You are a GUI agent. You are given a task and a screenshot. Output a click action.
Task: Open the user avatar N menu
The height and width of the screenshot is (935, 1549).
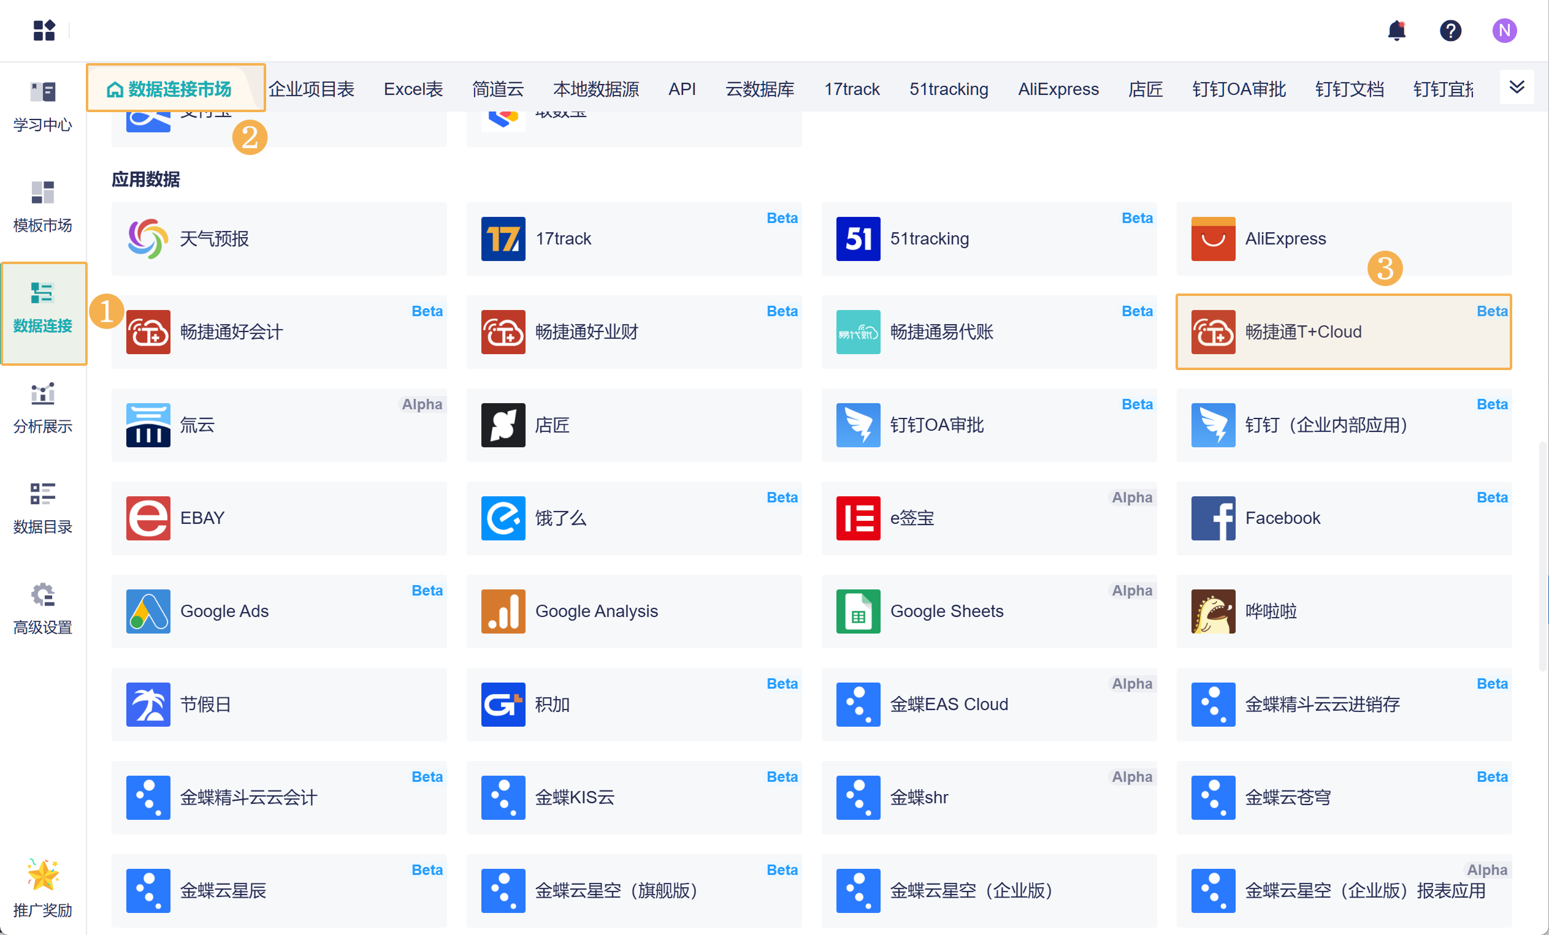[1504, 30]
